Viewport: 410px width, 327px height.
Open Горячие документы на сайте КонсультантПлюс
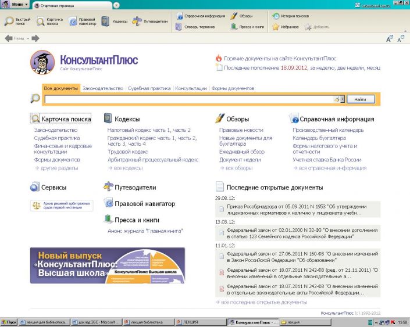[280, 59]
